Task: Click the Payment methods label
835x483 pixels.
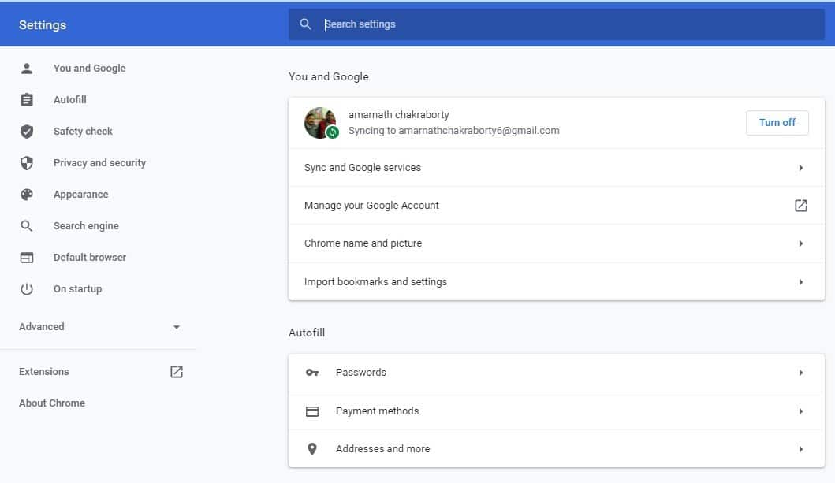Action: (x=377, y=411)
